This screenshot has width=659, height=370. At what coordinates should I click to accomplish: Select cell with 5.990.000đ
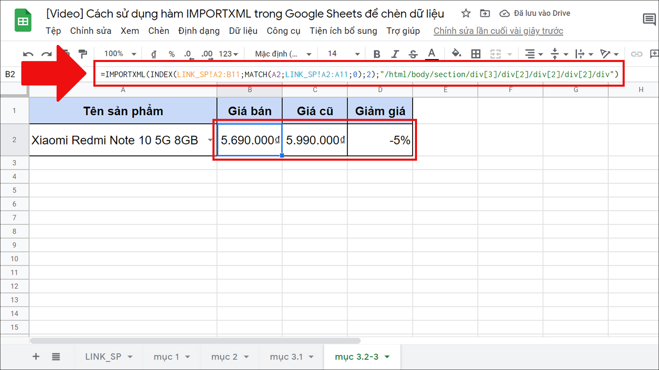pyautogui.click(x=315, y=140)
